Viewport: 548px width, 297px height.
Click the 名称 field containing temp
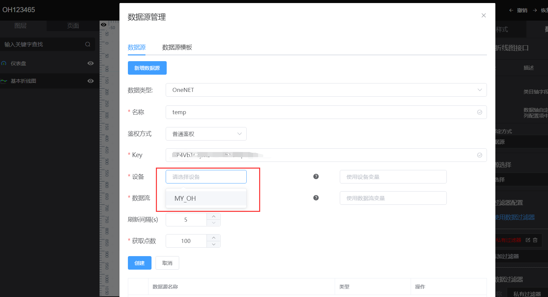click(x=326, y=112)
